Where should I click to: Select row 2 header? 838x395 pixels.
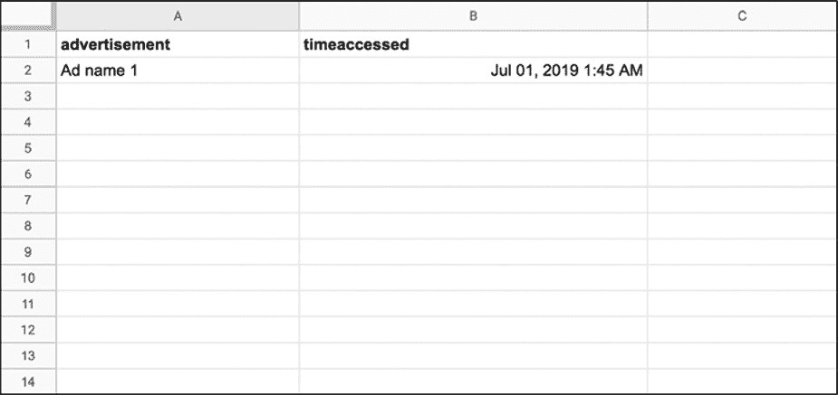(27, 70)
